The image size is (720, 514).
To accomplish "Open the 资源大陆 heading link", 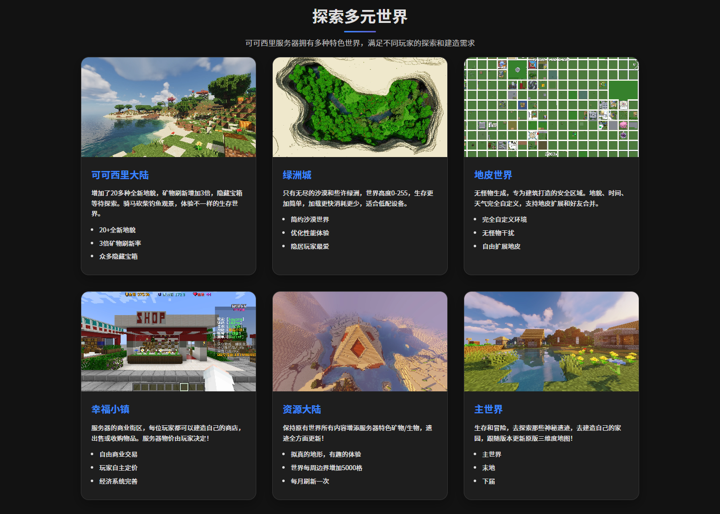I will (302, 409).
